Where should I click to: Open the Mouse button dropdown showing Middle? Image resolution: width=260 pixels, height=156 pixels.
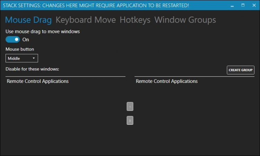21,58
